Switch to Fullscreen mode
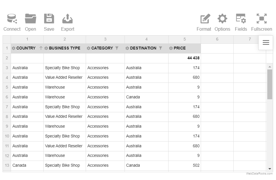This screenshot has height=180, width=276. click(262, 23)
